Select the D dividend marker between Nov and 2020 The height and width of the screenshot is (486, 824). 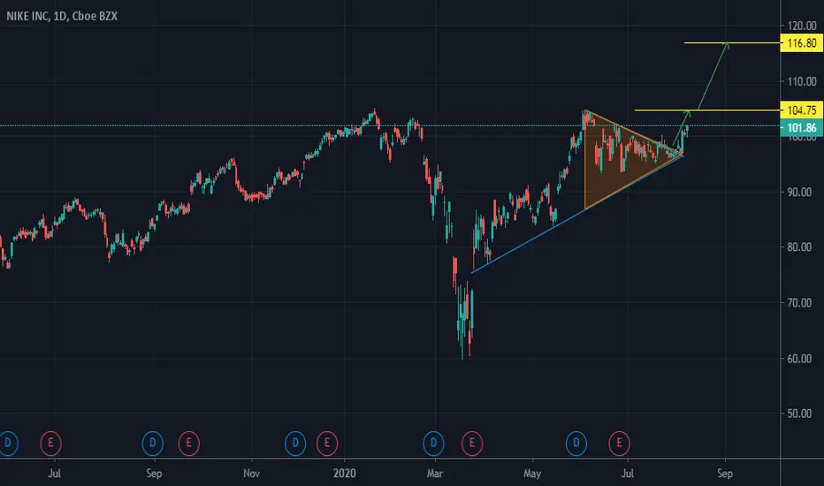295,444
